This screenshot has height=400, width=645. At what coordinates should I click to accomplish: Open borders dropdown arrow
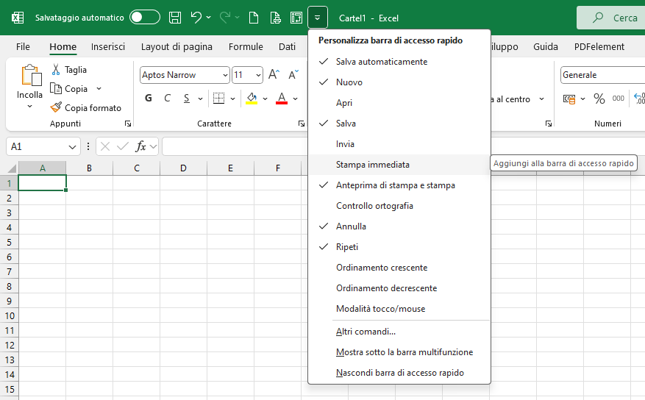(x=233, y=99)
